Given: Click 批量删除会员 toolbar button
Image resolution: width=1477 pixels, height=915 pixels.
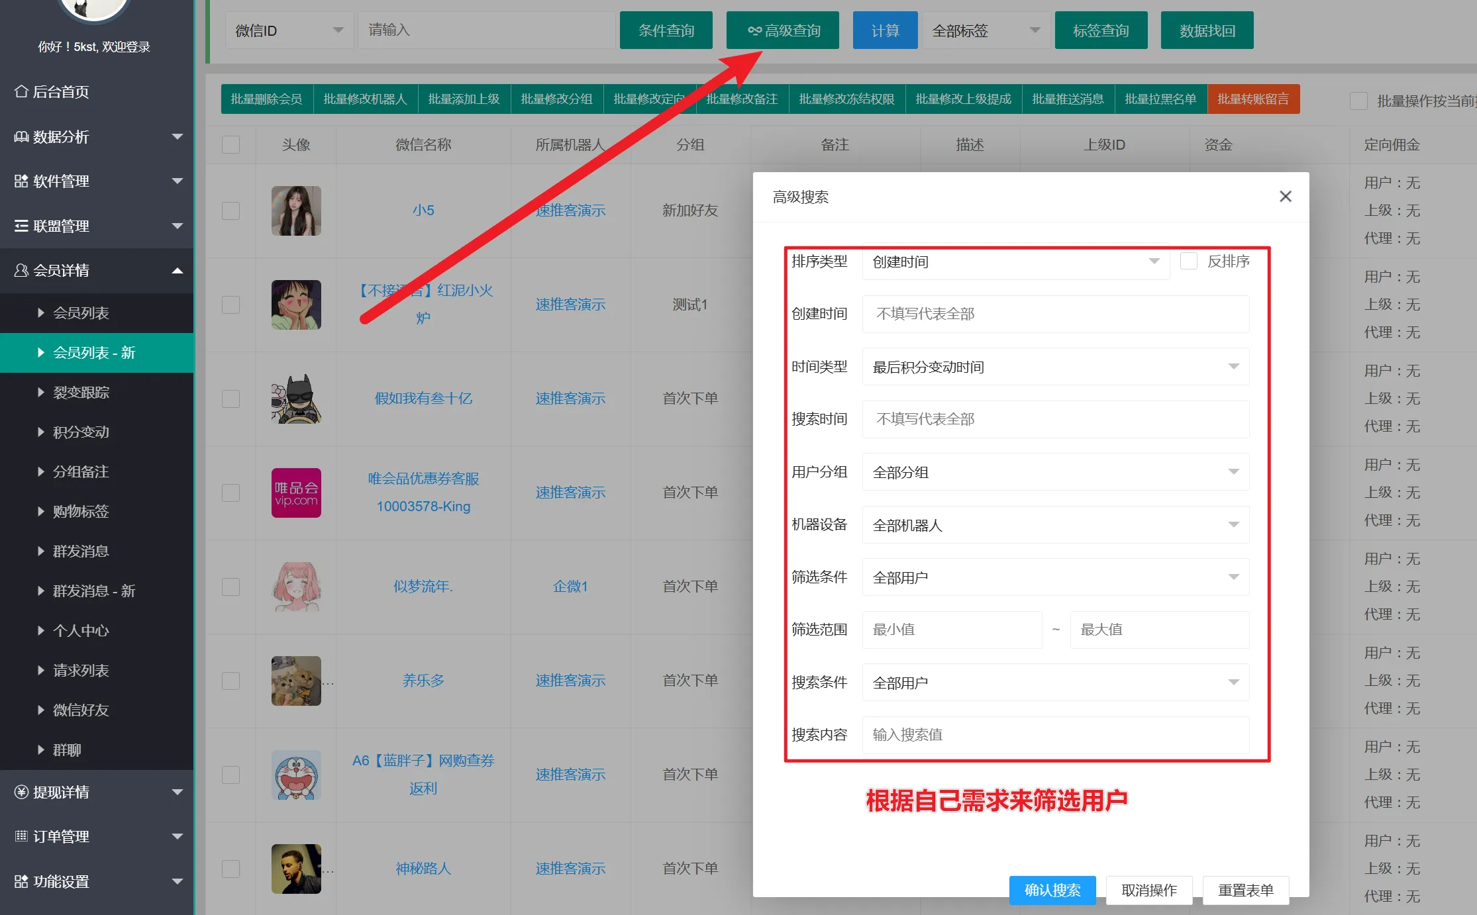Looking at the screenshot, I should click(266, 99).
